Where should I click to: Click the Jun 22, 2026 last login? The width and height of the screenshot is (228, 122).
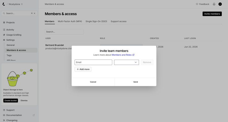point(191,47)
